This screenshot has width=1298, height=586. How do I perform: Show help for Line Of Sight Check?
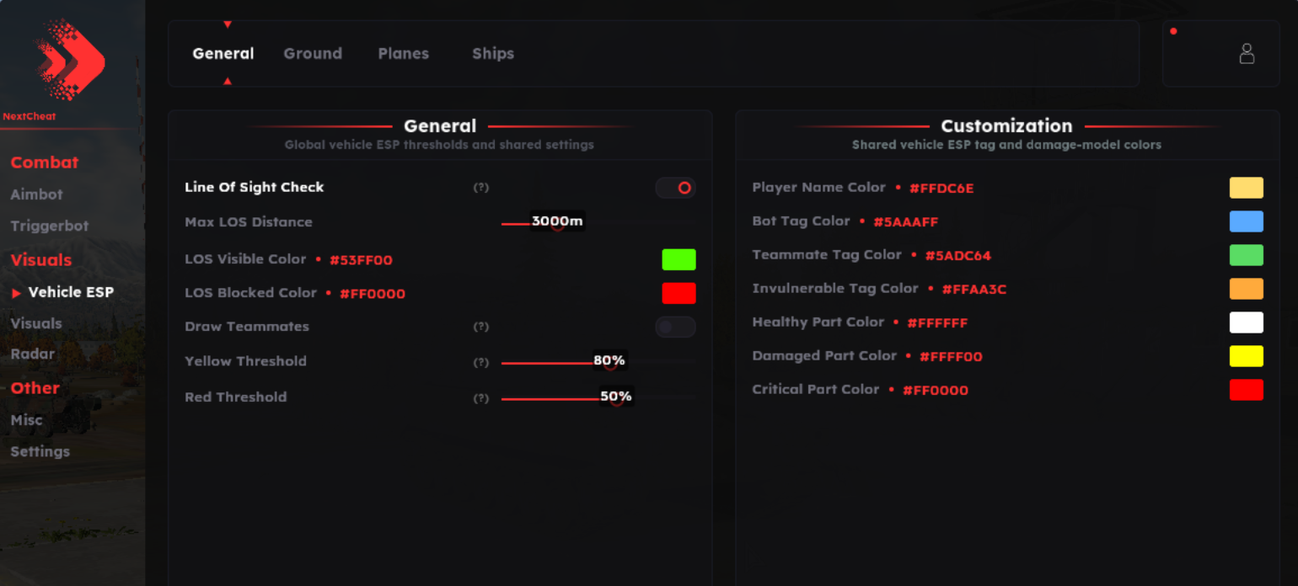480,188
